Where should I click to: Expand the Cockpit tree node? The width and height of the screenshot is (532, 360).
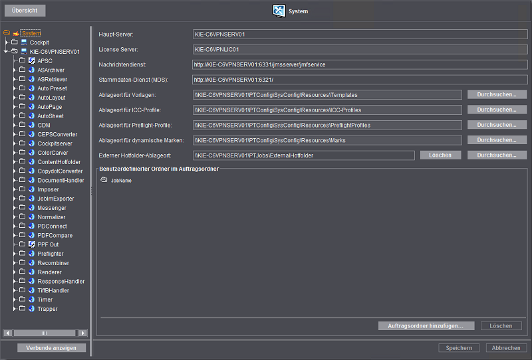click(6, 43)
